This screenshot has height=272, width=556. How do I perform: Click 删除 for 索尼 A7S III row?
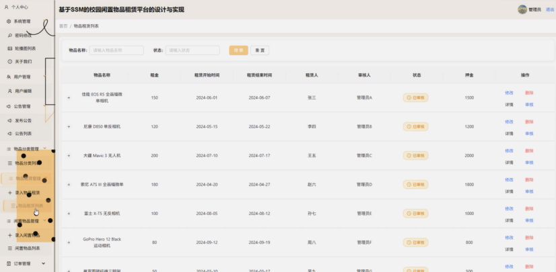tap(529, 180)
